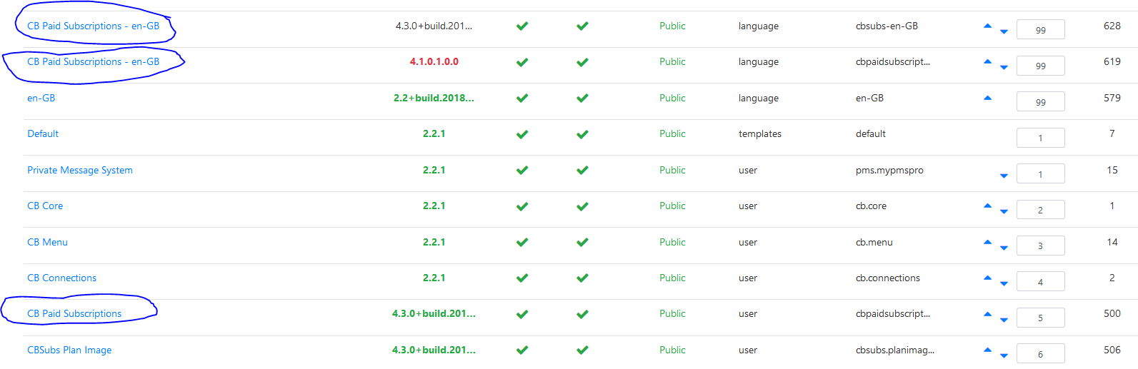Move CB Core plugin up in ordering

987,206
